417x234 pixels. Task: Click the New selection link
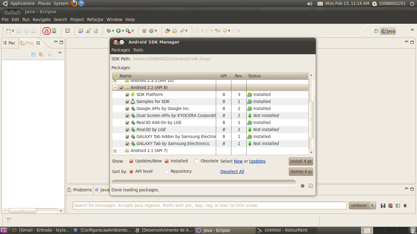[238, 161]
